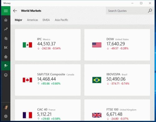This screenshot has width=156, height=122.
Task: Open Markets trend chart icon
Action: tap(6, 29)
